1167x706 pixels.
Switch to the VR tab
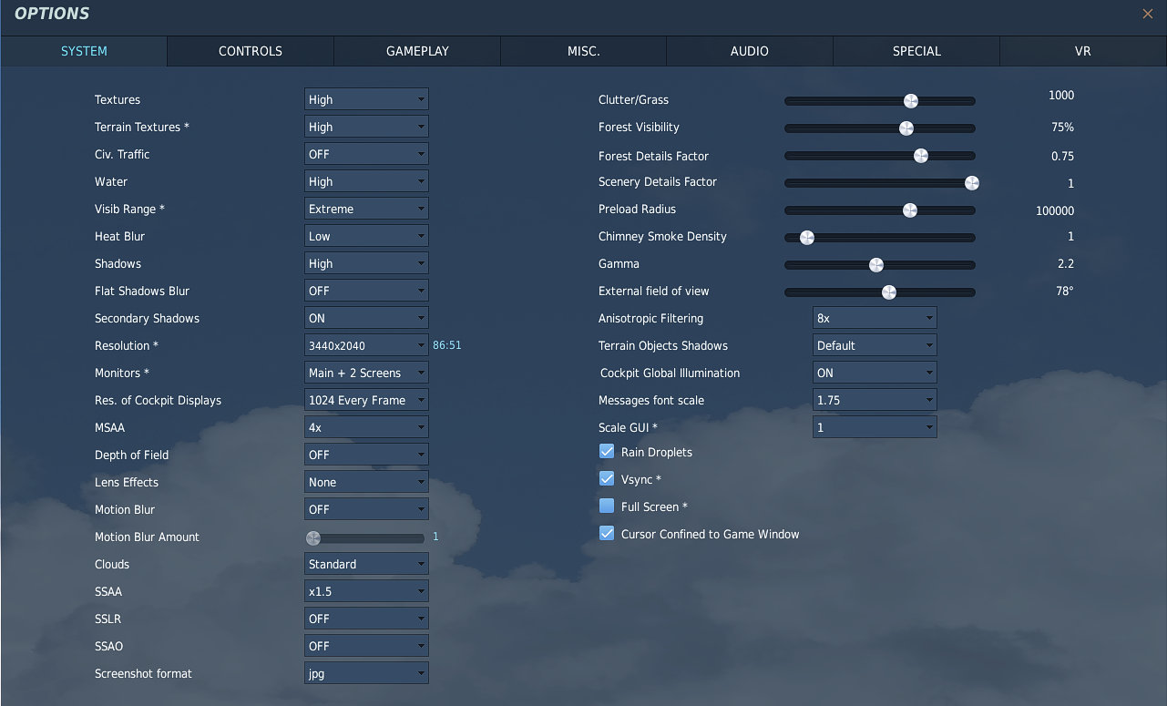(1083, 51)
